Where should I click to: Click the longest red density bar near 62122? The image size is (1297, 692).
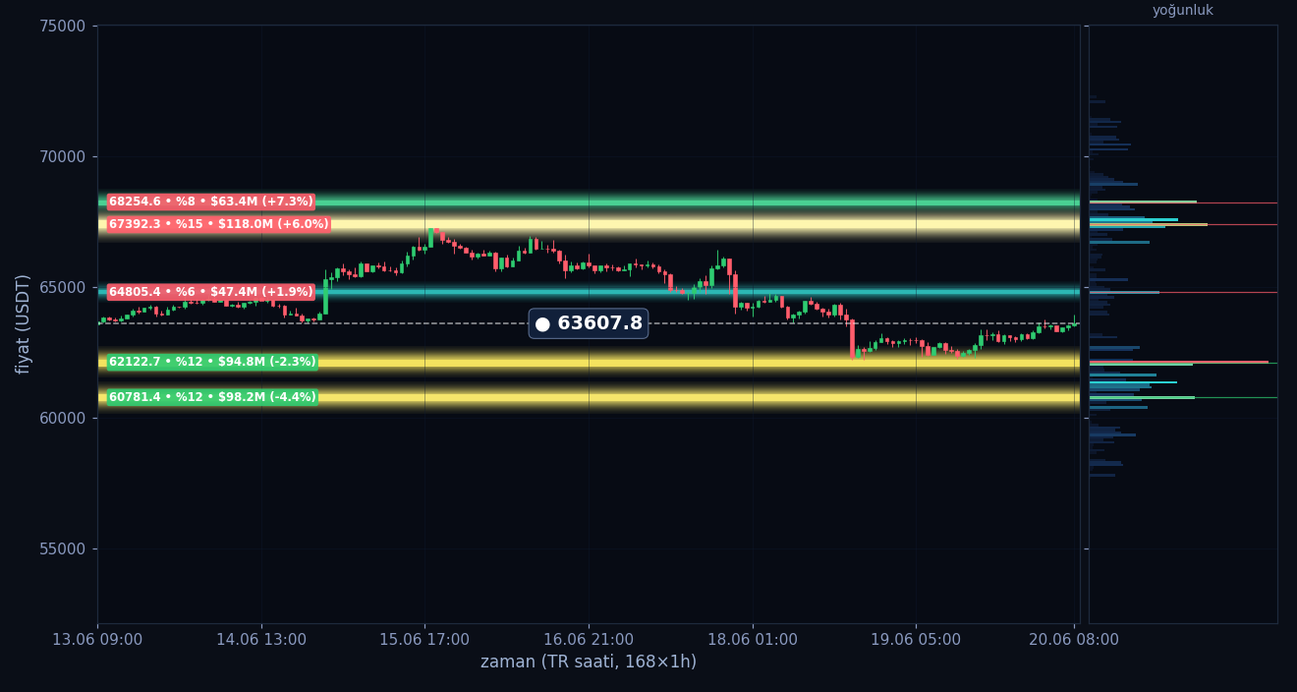pos(1178,362)
